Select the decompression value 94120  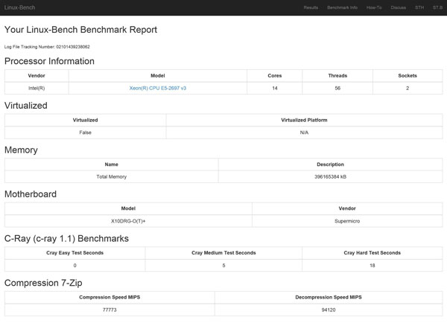[329, 310]
